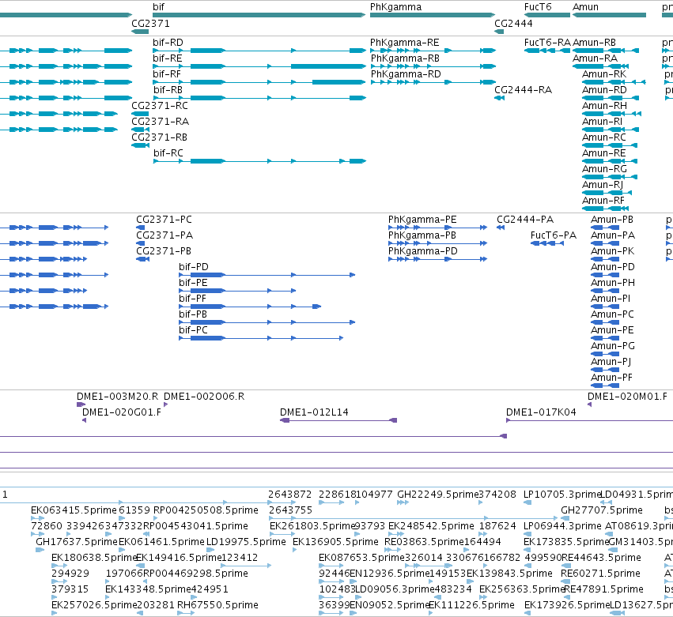Click protein Amun-PH

coord(613,283)
